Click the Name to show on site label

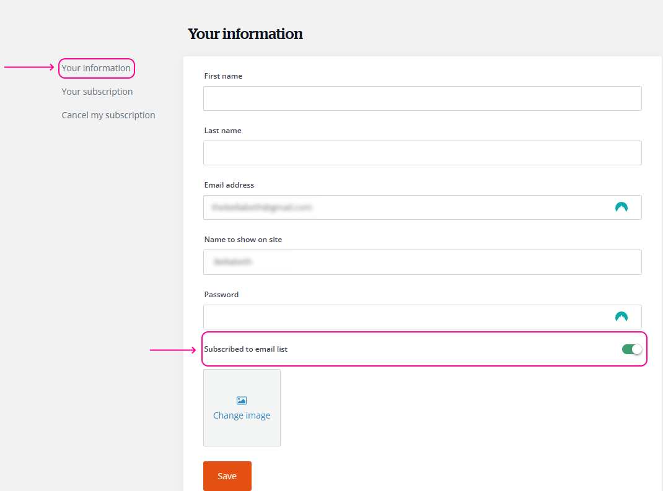[x=243, y=240]
